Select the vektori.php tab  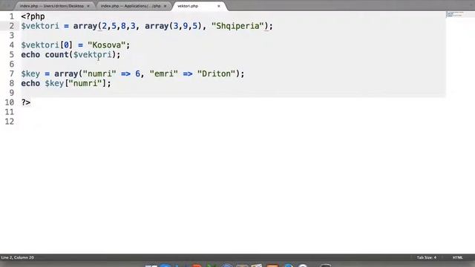pyautogui.click(x=188, y=6)
